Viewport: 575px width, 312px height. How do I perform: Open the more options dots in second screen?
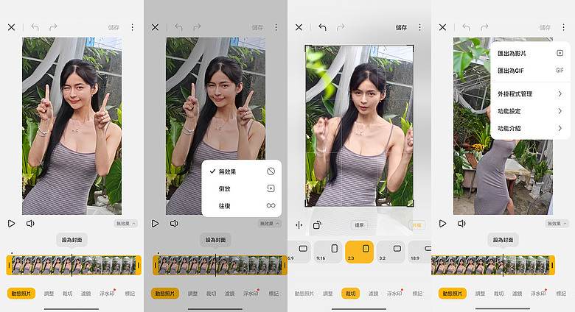coord(276,27)
